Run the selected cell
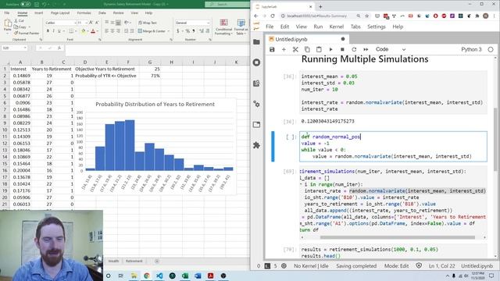Viewport: 500px width, 281px height. pyautogui.click(x=330, y=49)
